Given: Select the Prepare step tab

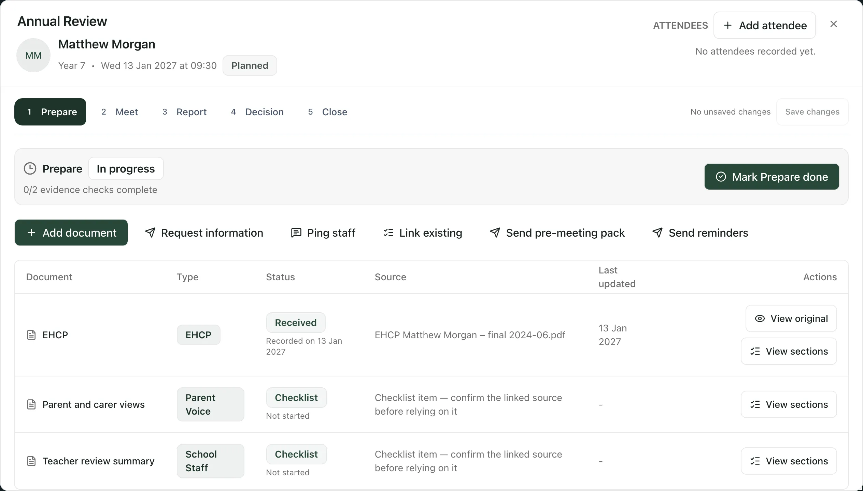Looking at the screenshot, I should [x=50, y=112].
